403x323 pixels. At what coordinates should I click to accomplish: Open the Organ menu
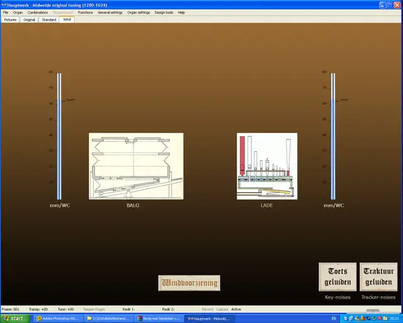[18, 13]
